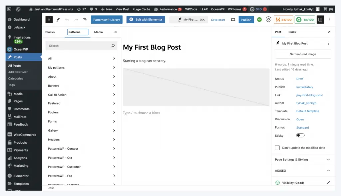The height and width of the screenshot is (196, 341).
Task: Open the three-dot Options menu in toolbar
Action: coord(329,20)
